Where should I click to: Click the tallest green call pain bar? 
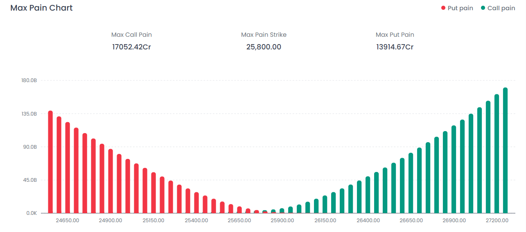point(505,150)
